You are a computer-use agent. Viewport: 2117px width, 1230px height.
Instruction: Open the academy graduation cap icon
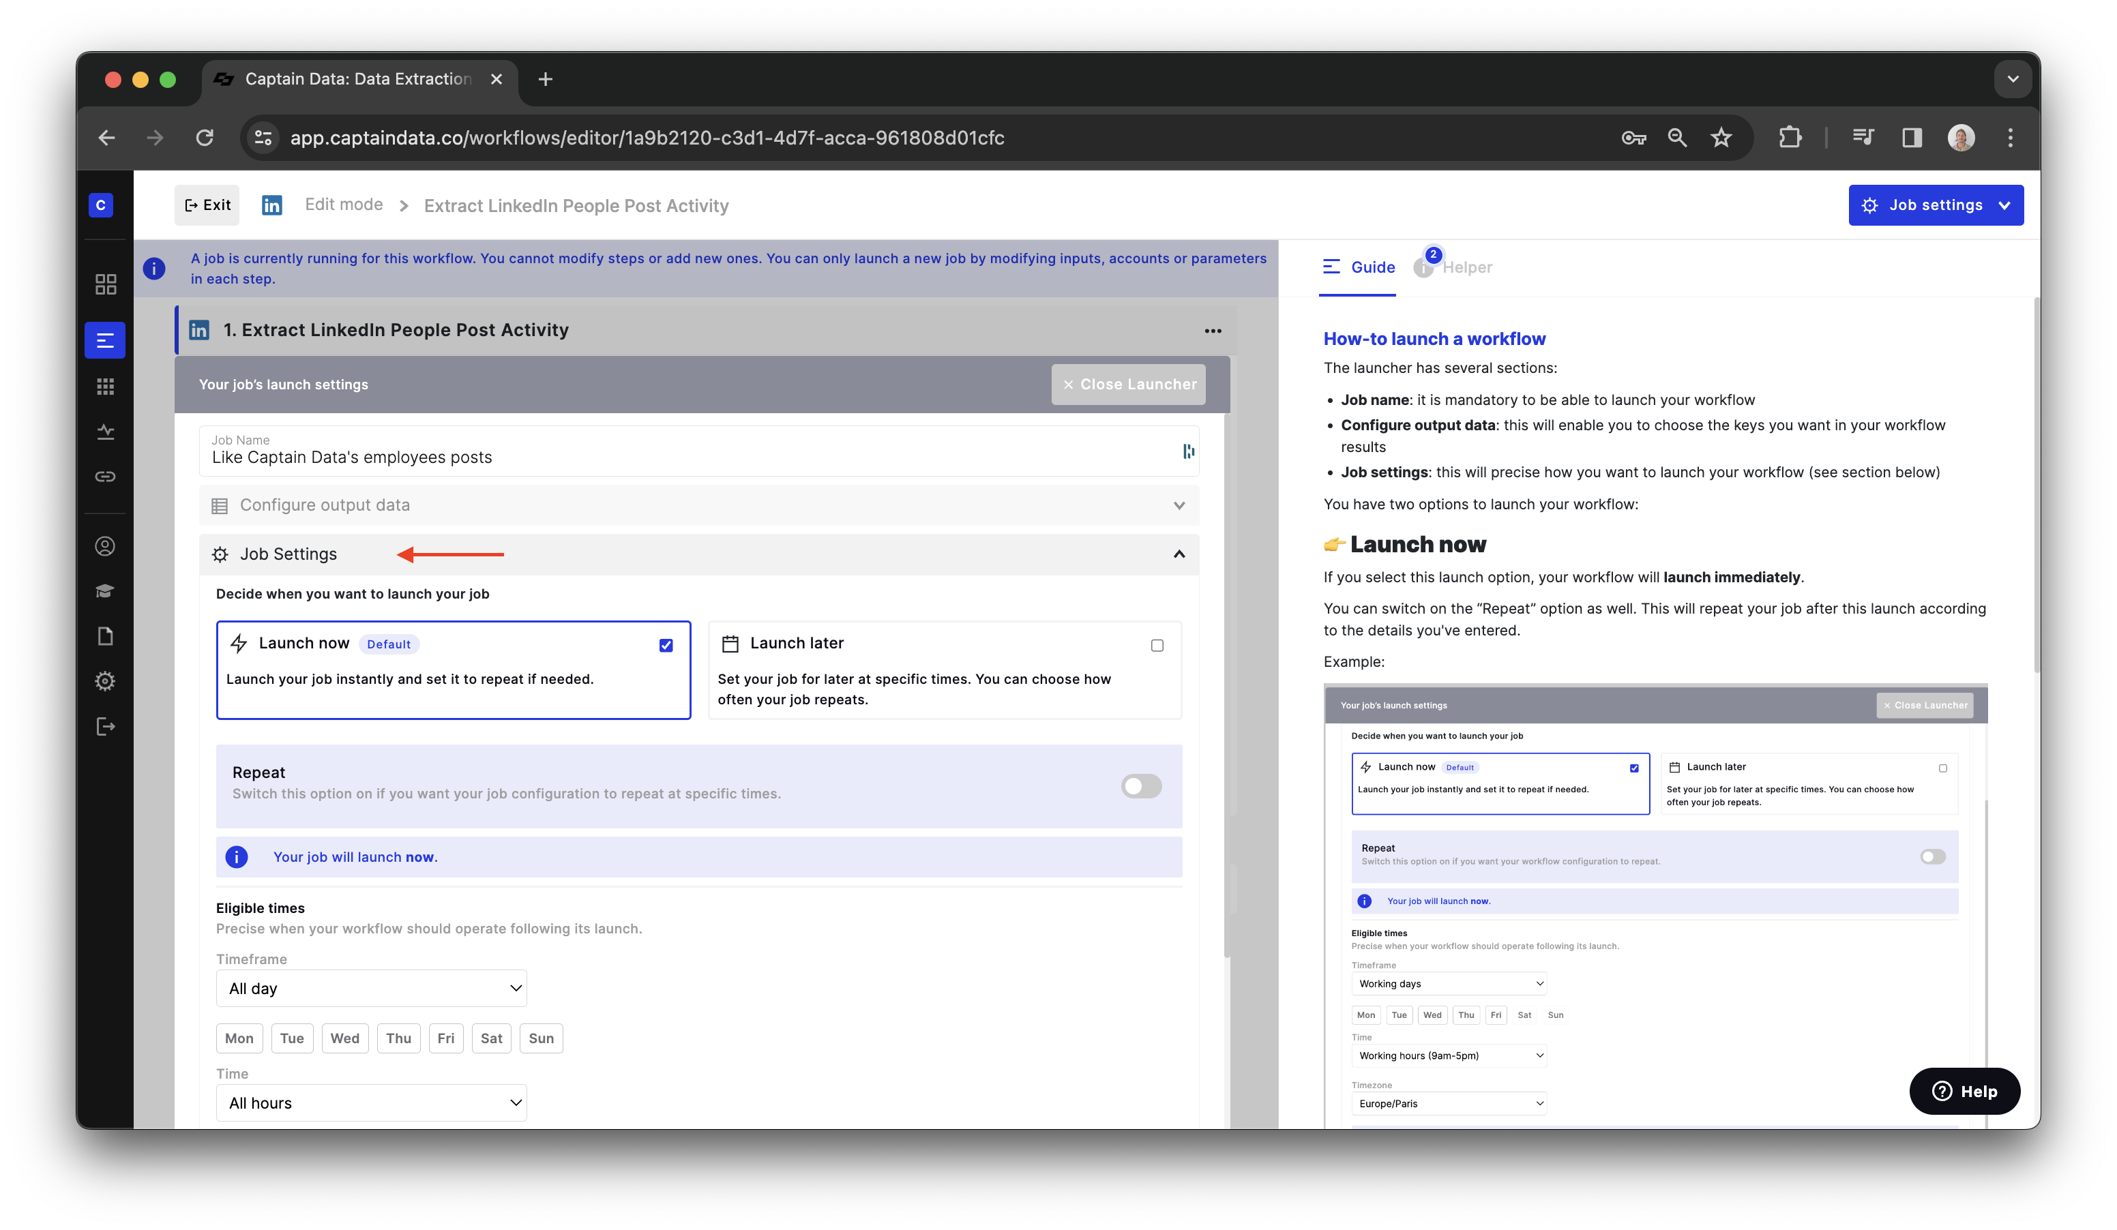(x=105, y=591)
